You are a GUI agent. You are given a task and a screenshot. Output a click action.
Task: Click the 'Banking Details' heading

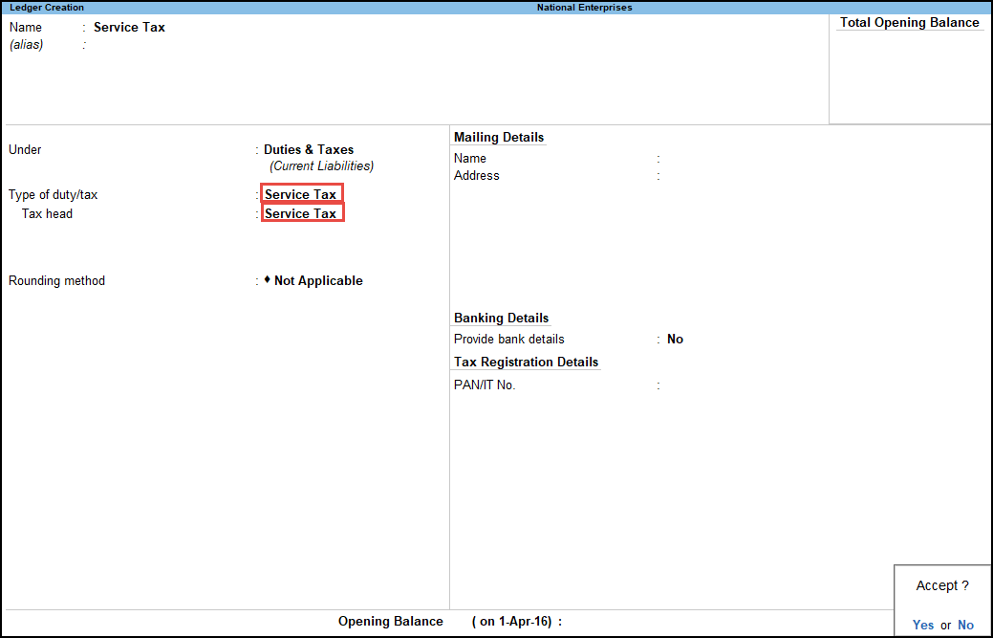tap(501, 319)
